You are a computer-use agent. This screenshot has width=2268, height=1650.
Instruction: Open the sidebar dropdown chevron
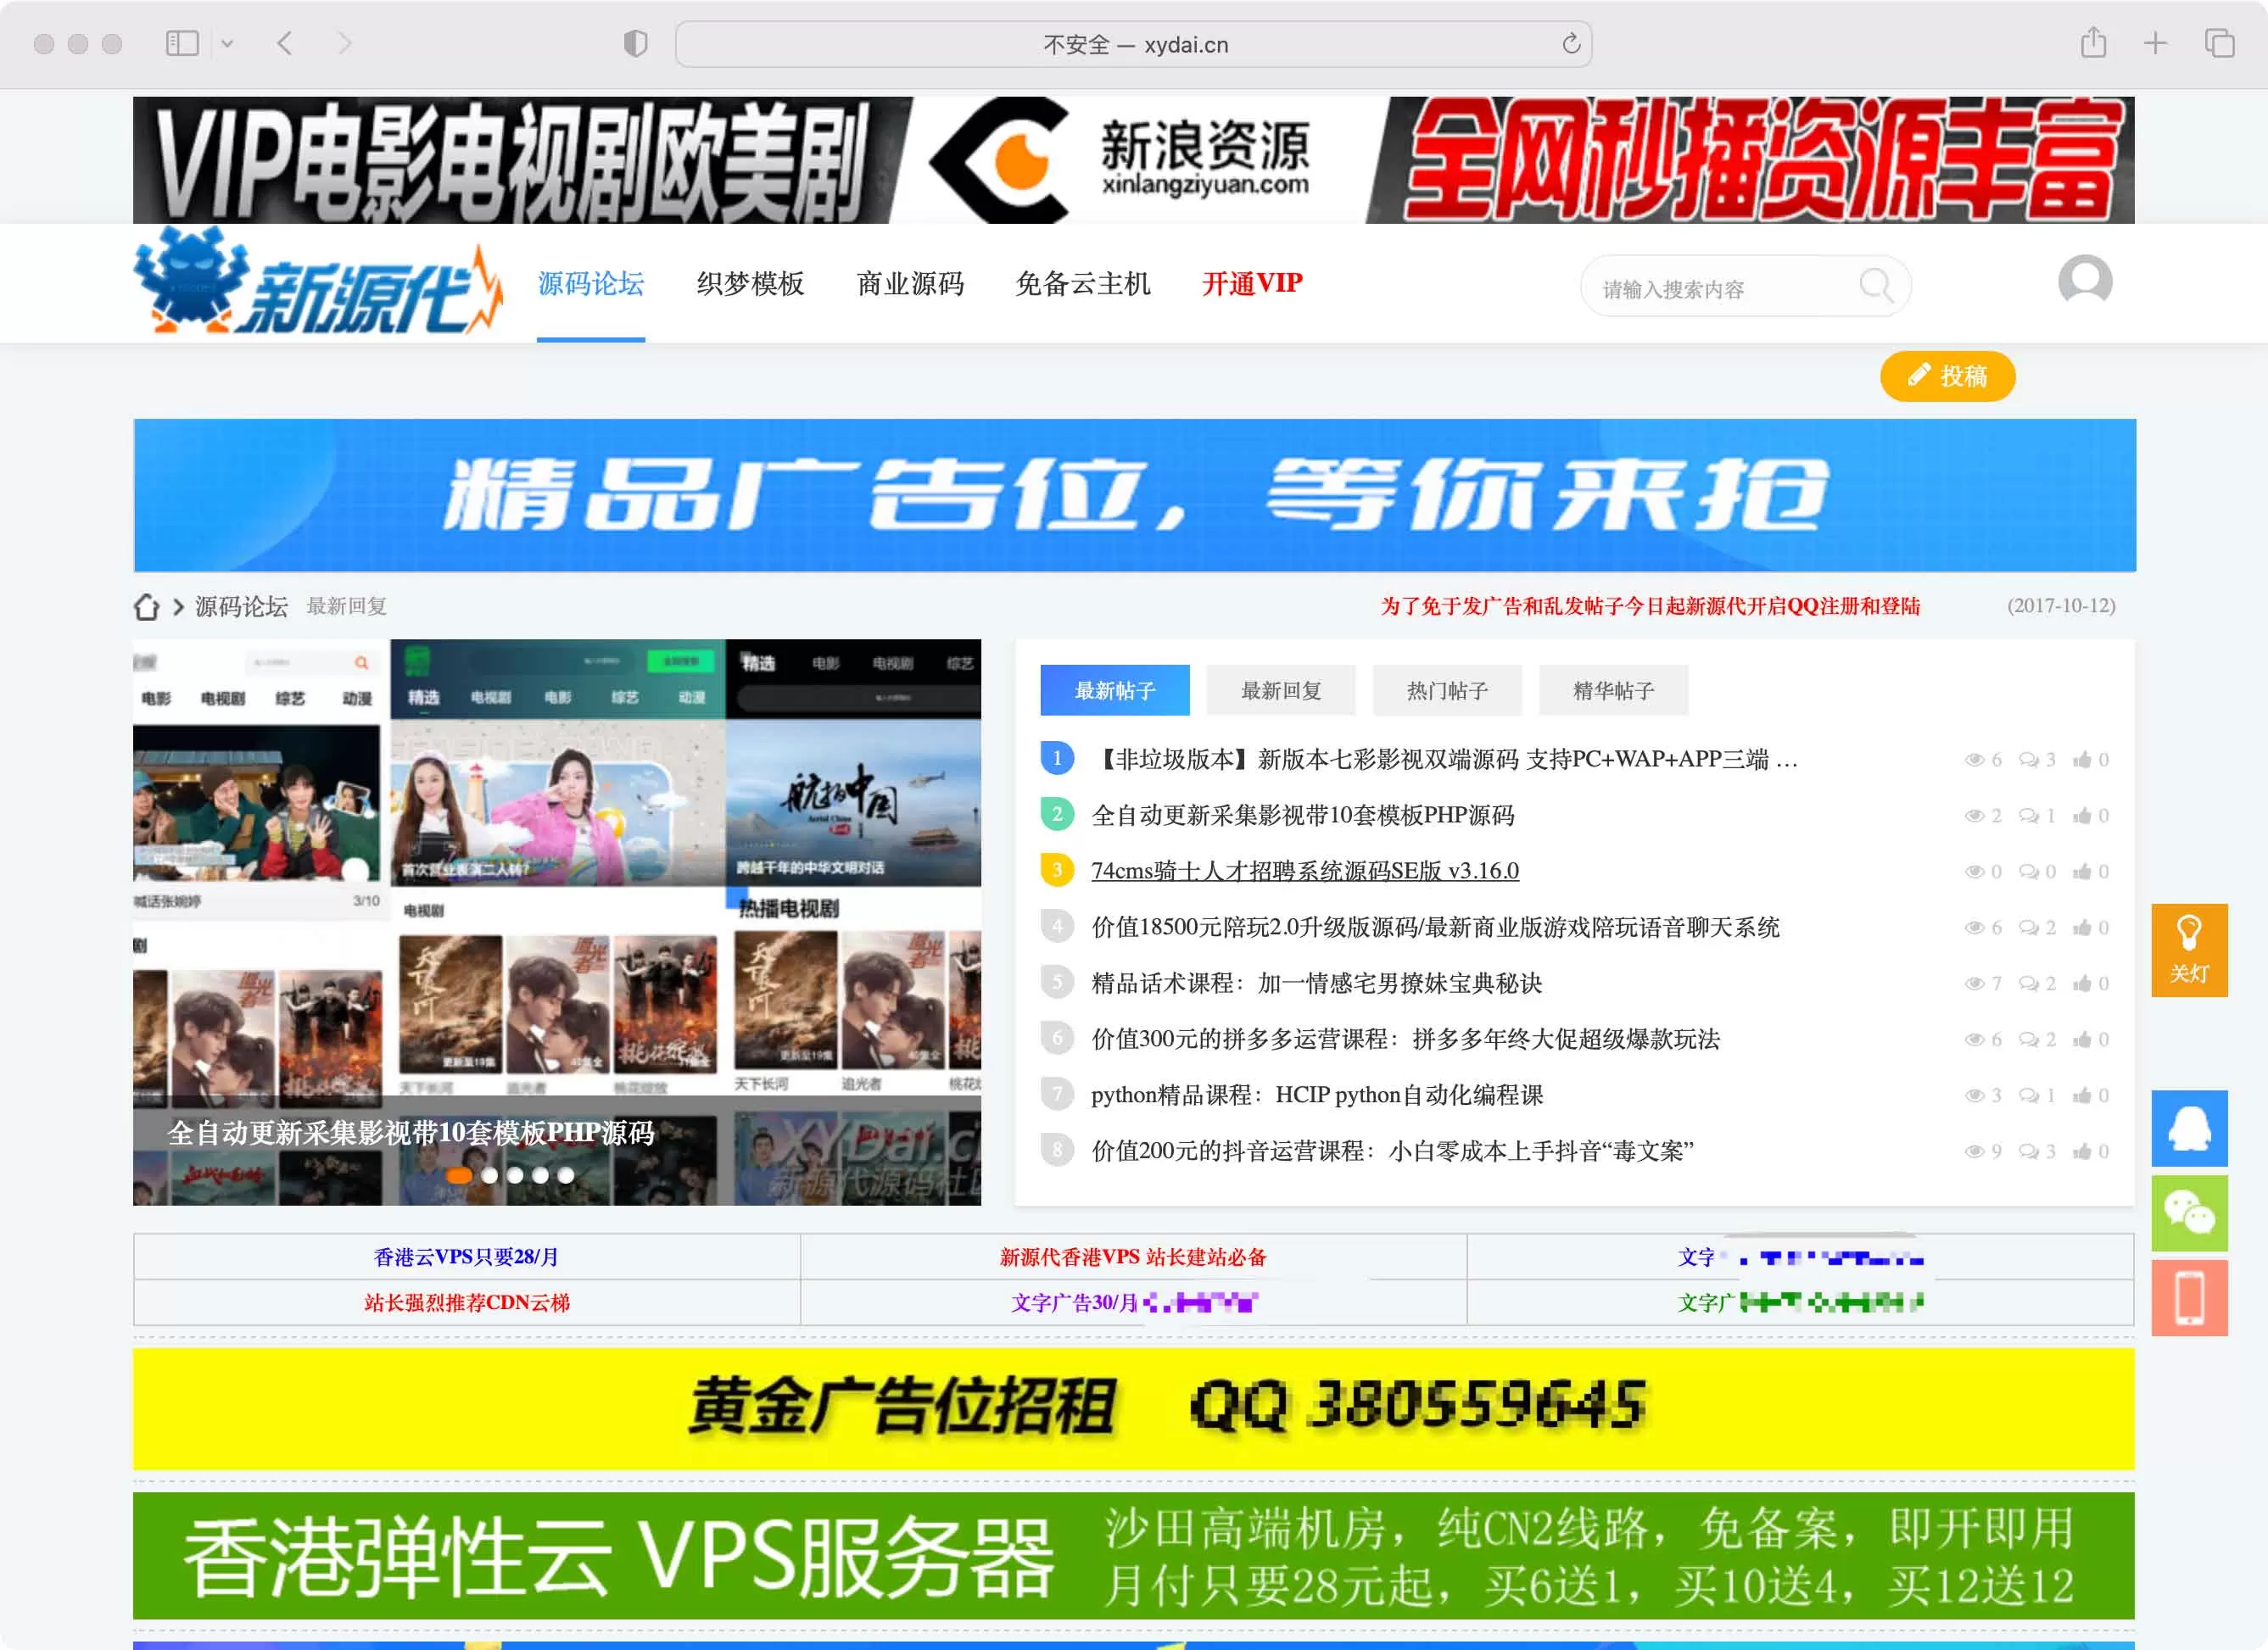point(227,44)
